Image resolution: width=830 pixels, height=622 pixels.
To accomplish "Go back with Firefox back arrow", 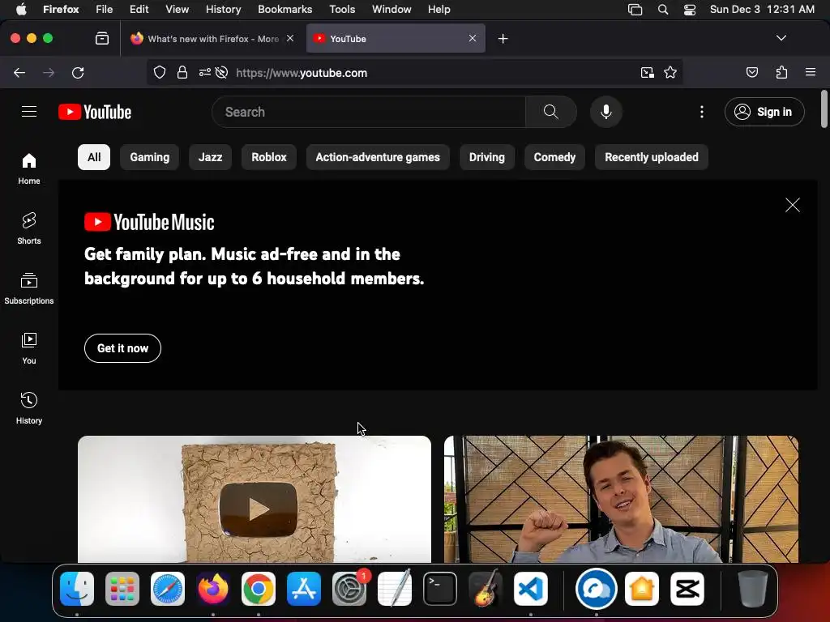I will point(19,72).
